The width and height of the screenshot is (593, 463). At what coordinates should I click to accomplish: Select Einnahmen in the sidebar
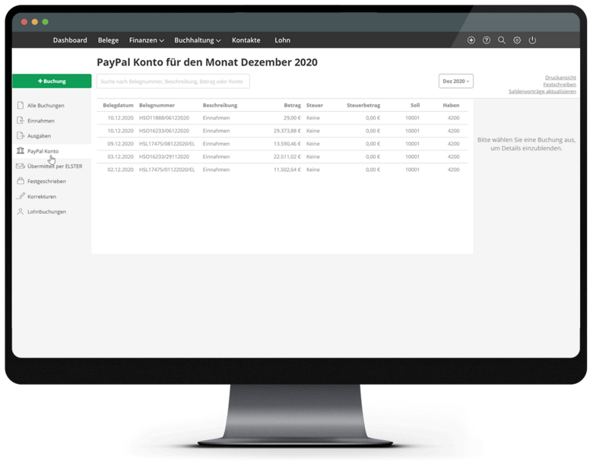(x=40, y=121)
